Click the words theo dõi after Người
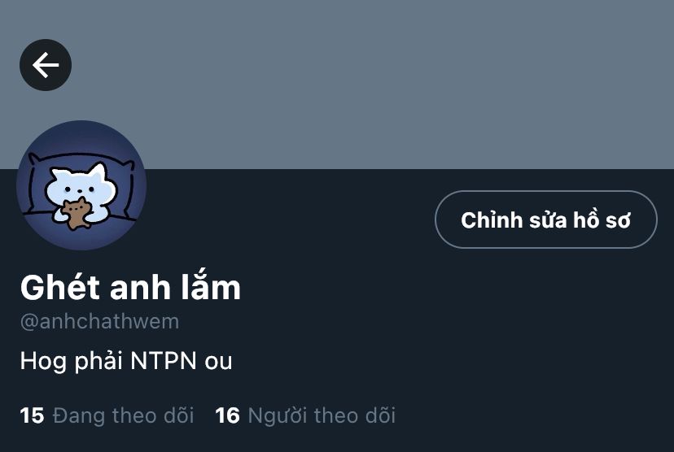Viewport: 674px width, 452px height. pyautogui.click(x=355, y=415)
